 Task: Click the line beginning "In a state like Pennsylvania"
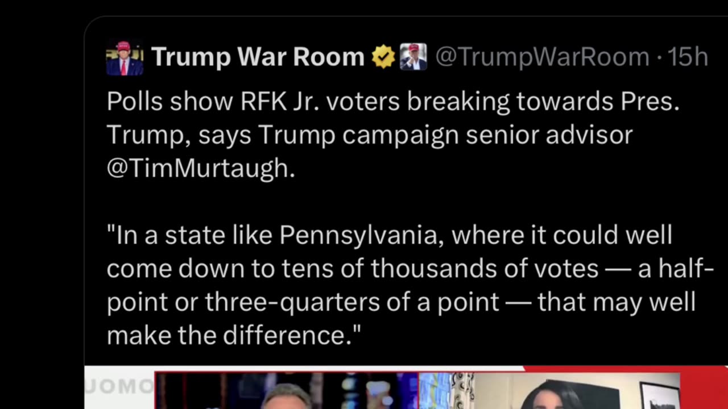389,235
